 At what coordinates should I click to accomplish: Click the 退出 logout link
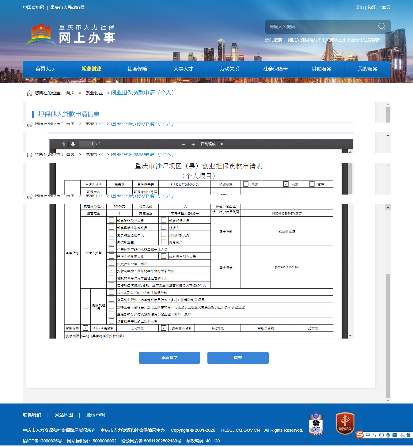pyautogui.click(x=359, y=7)
